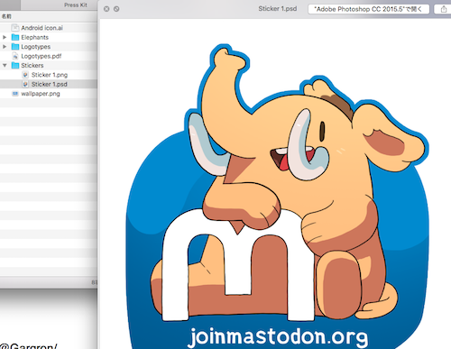Click the Elephants folder icon

pyautogui.click(x=15, y=37)
